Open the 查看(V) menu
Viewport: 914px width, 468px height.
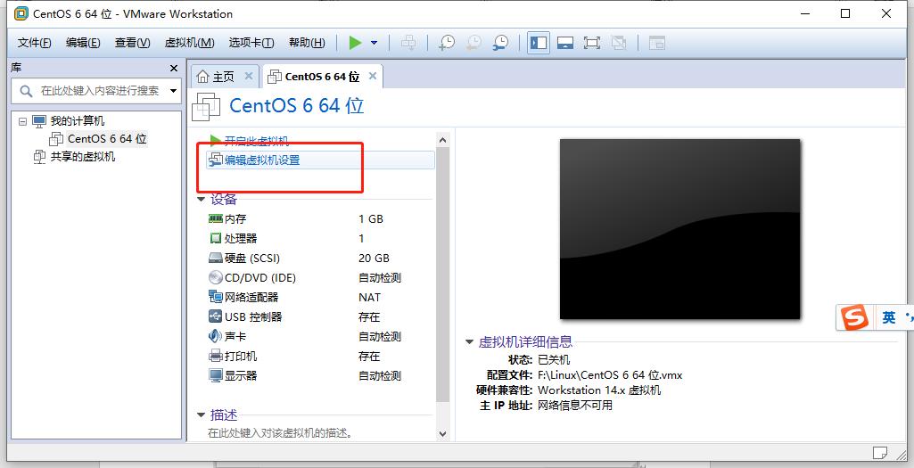(132, 43)
